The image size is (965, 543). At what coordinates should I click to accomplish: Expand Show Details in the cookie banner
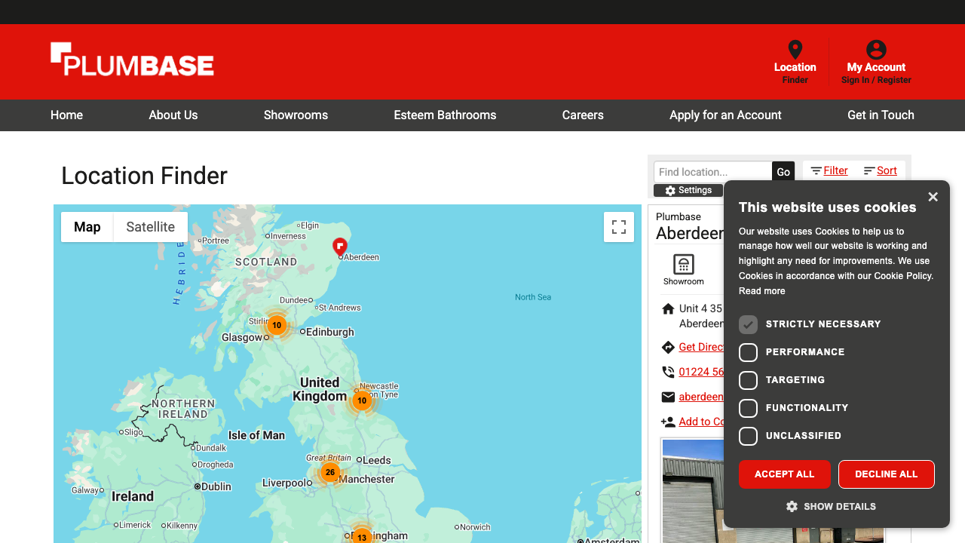[831, 506]
